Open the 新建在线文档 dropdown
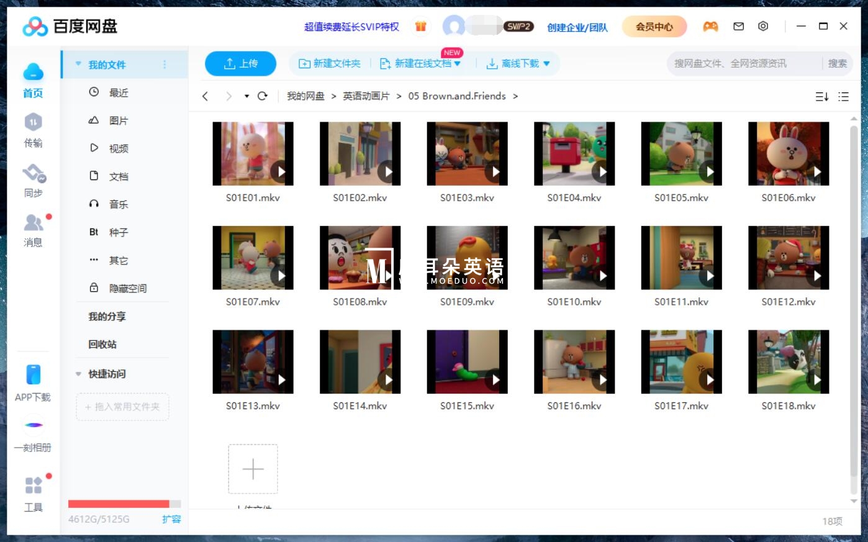Image resolution: width=868 pixels, height=542 pixels. [x=457, y=63]
